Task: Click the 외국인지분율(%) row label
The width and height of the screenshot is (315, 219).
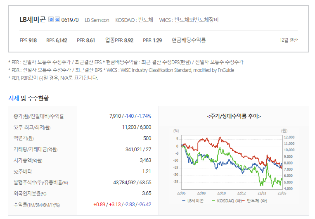Action: pyautogui.click(x=30, y=194)
